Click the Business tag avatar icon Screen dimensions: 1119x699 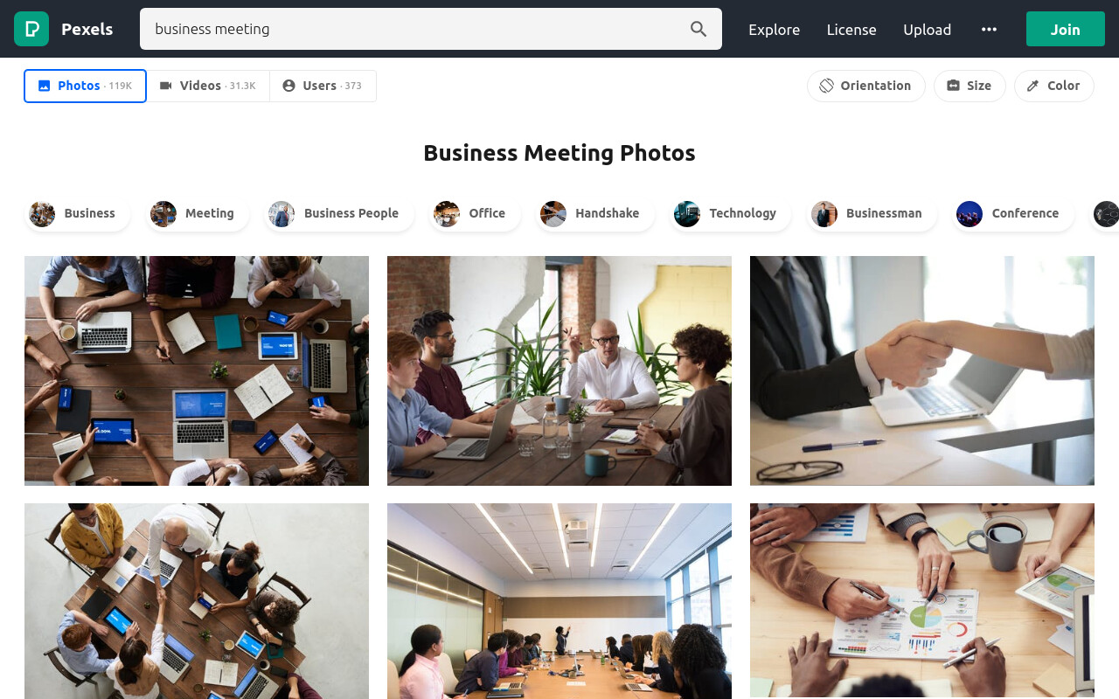42,213
